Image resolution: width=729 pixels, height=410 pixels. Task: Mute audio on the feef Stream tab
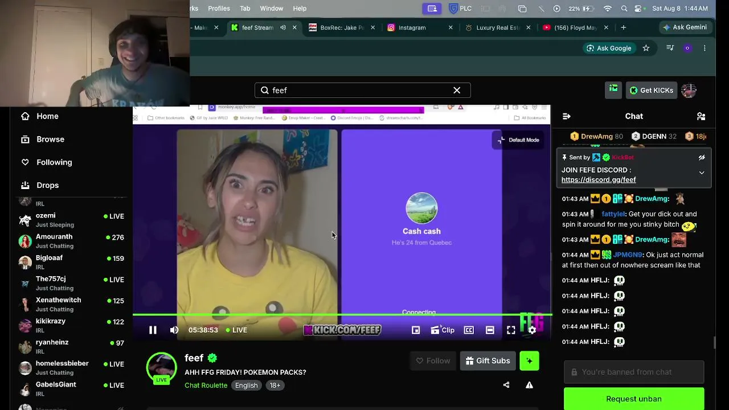click(x=283, y=27)
